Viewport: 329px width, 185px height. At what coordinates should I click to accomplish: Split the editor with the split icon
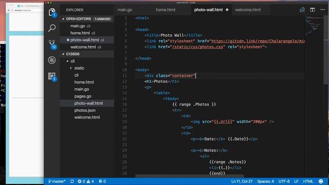pyautogui.click(x=313, y=10)
